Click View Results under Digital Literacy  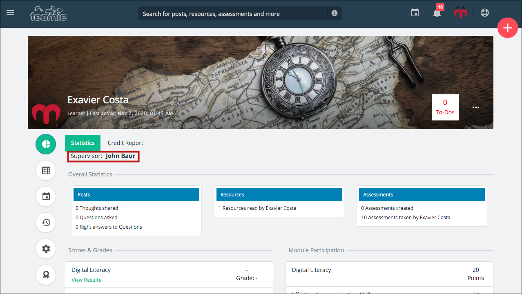(x=86, y=280)
